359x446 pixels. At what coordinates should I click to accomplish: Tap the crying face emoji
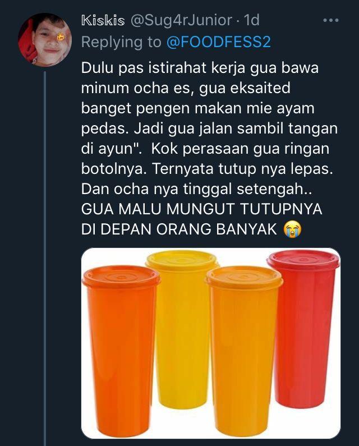(292, 229)
